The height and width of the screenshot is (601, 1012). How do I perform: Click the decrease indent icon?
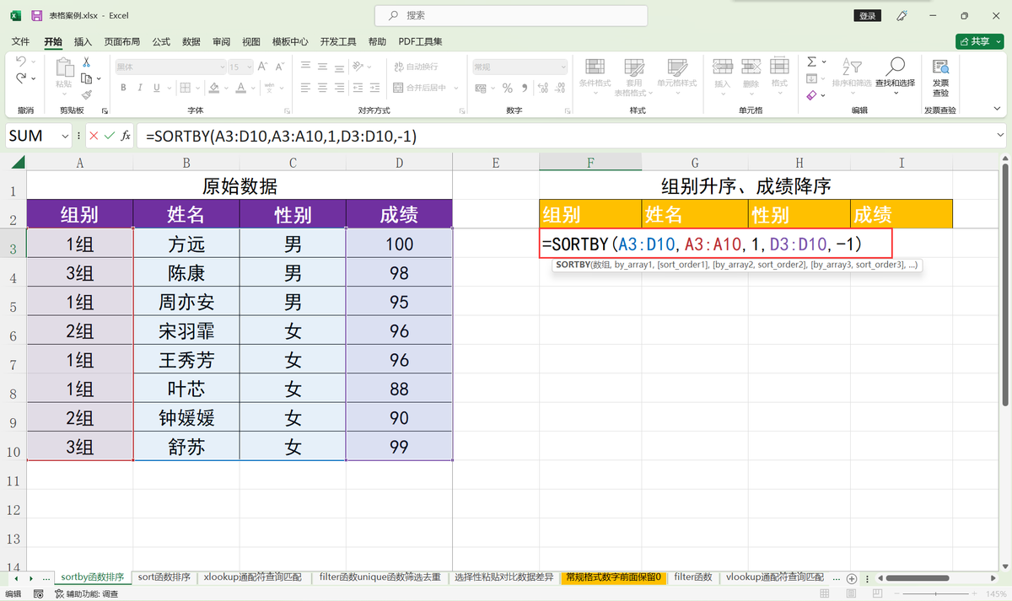click(358, 88)
